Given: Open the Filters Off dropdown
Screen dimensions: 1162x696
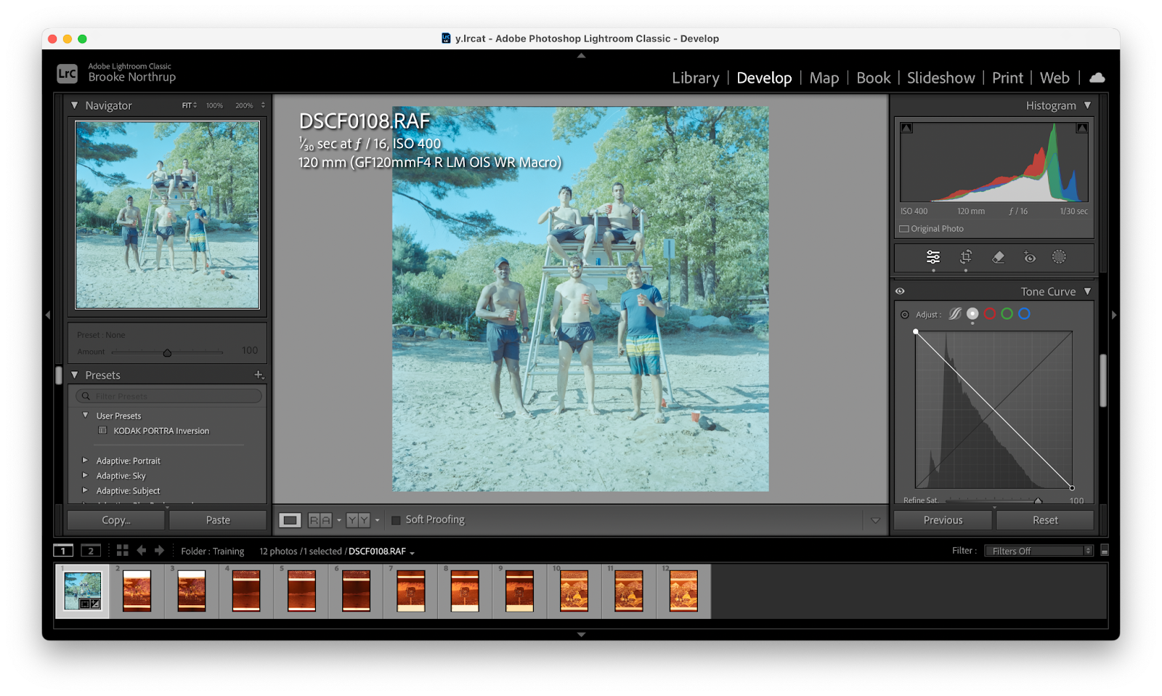Looking at the screenshot, I should click(1039, 551).
